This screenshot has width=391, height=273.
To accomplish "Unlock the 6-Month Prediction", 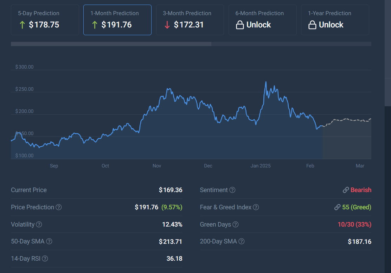I will [x=263, y=20].
